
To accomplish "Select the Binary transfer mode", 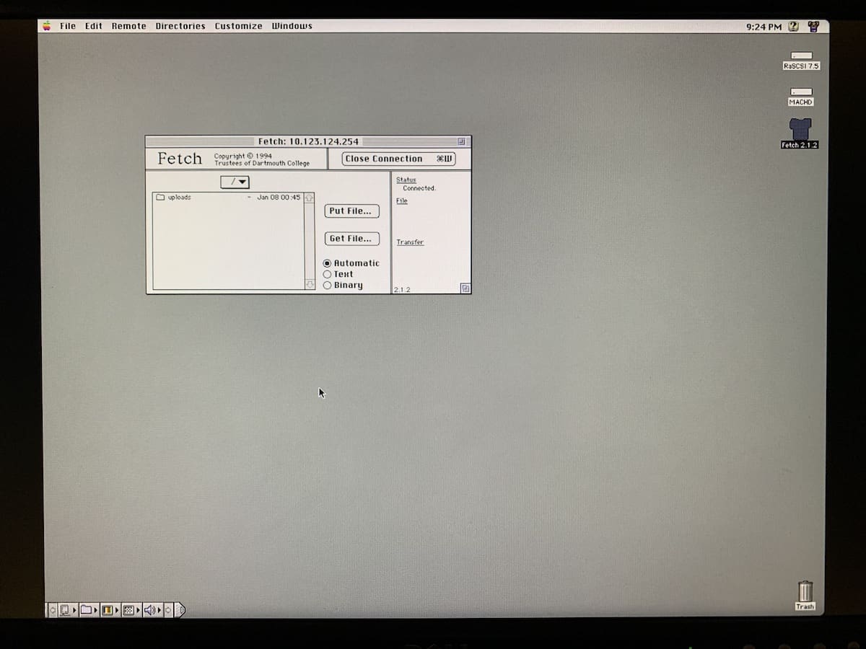I will pos(343,285).
